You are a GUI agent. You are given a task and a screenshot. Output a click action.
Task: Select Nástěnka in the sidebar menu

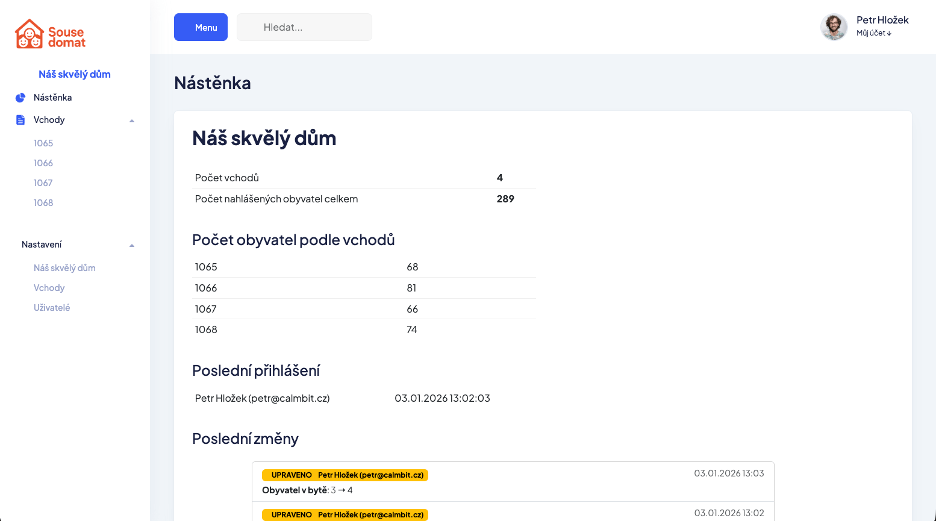[53, 97]
